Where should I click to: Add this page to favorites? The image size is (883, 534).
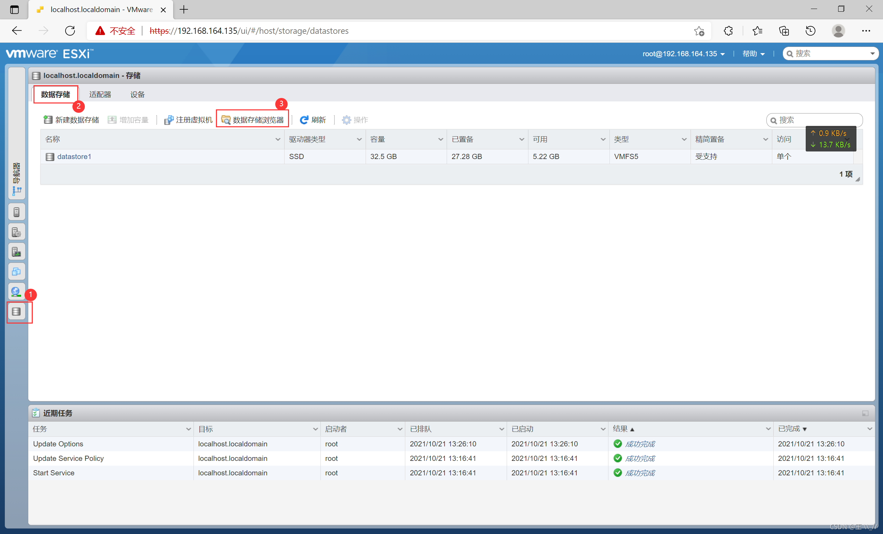699,31
